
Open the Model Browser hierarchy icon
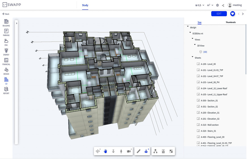coord(156,151)
